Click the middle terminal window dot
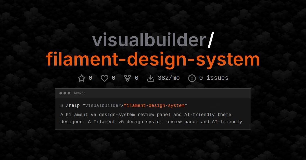 point(65,93)
